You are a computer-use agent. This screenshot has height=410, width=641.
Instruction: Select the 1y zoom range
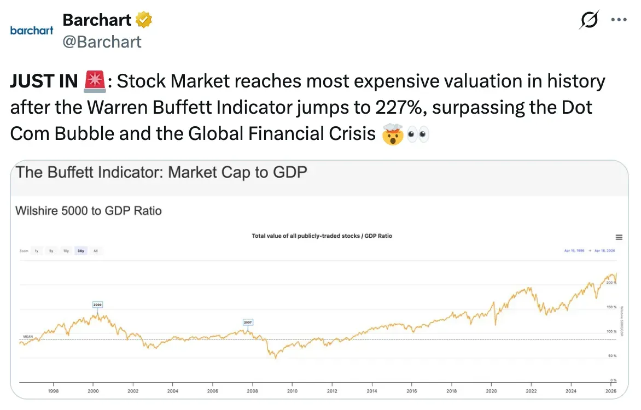(37, 251)
